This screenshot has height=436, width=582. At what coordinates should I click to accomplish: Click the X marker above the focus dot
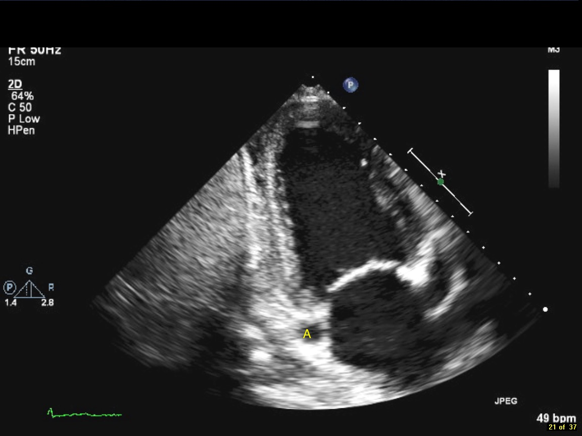click(443, 174)
